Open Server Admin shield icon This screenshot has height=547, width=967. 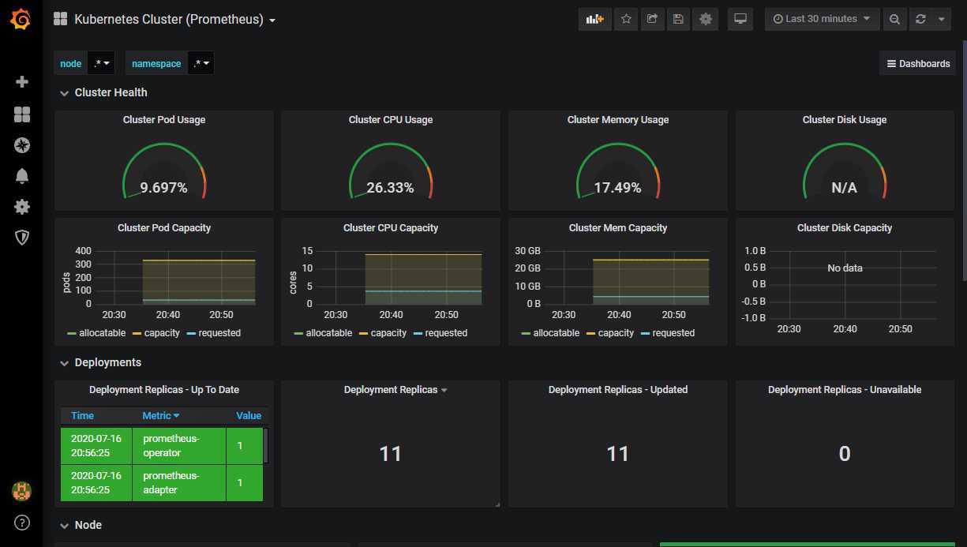(x=22, y=238)
